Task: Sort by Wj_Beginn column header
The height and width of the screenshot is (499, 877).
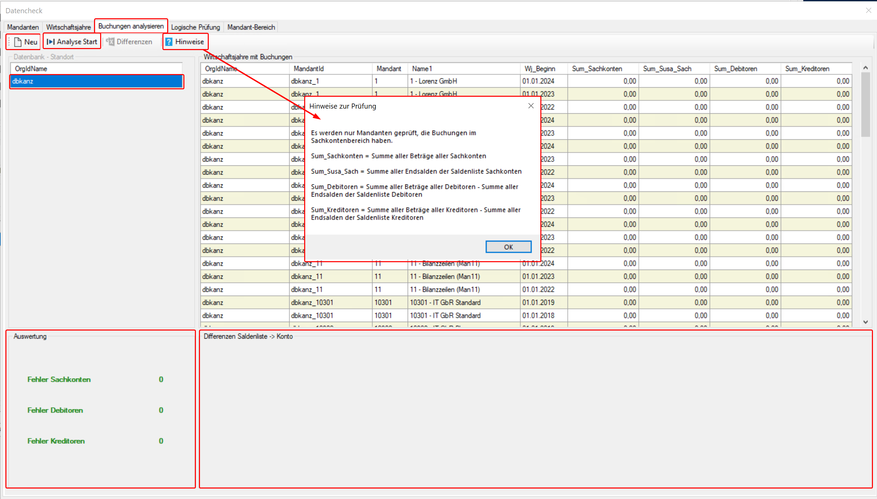Action: click(544, 69)
